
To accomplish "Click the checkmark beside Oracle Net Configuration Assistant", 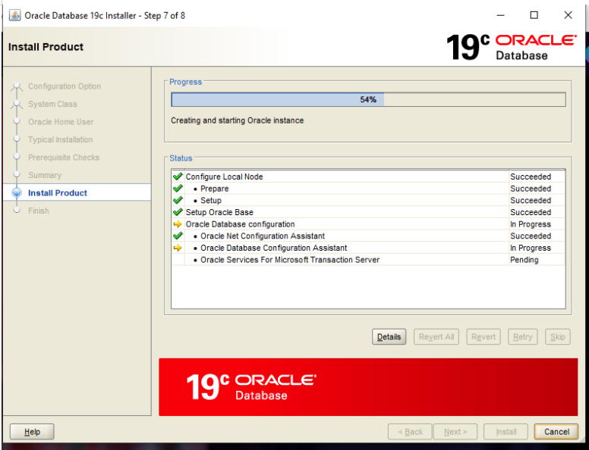I will [x=178, y=236].
